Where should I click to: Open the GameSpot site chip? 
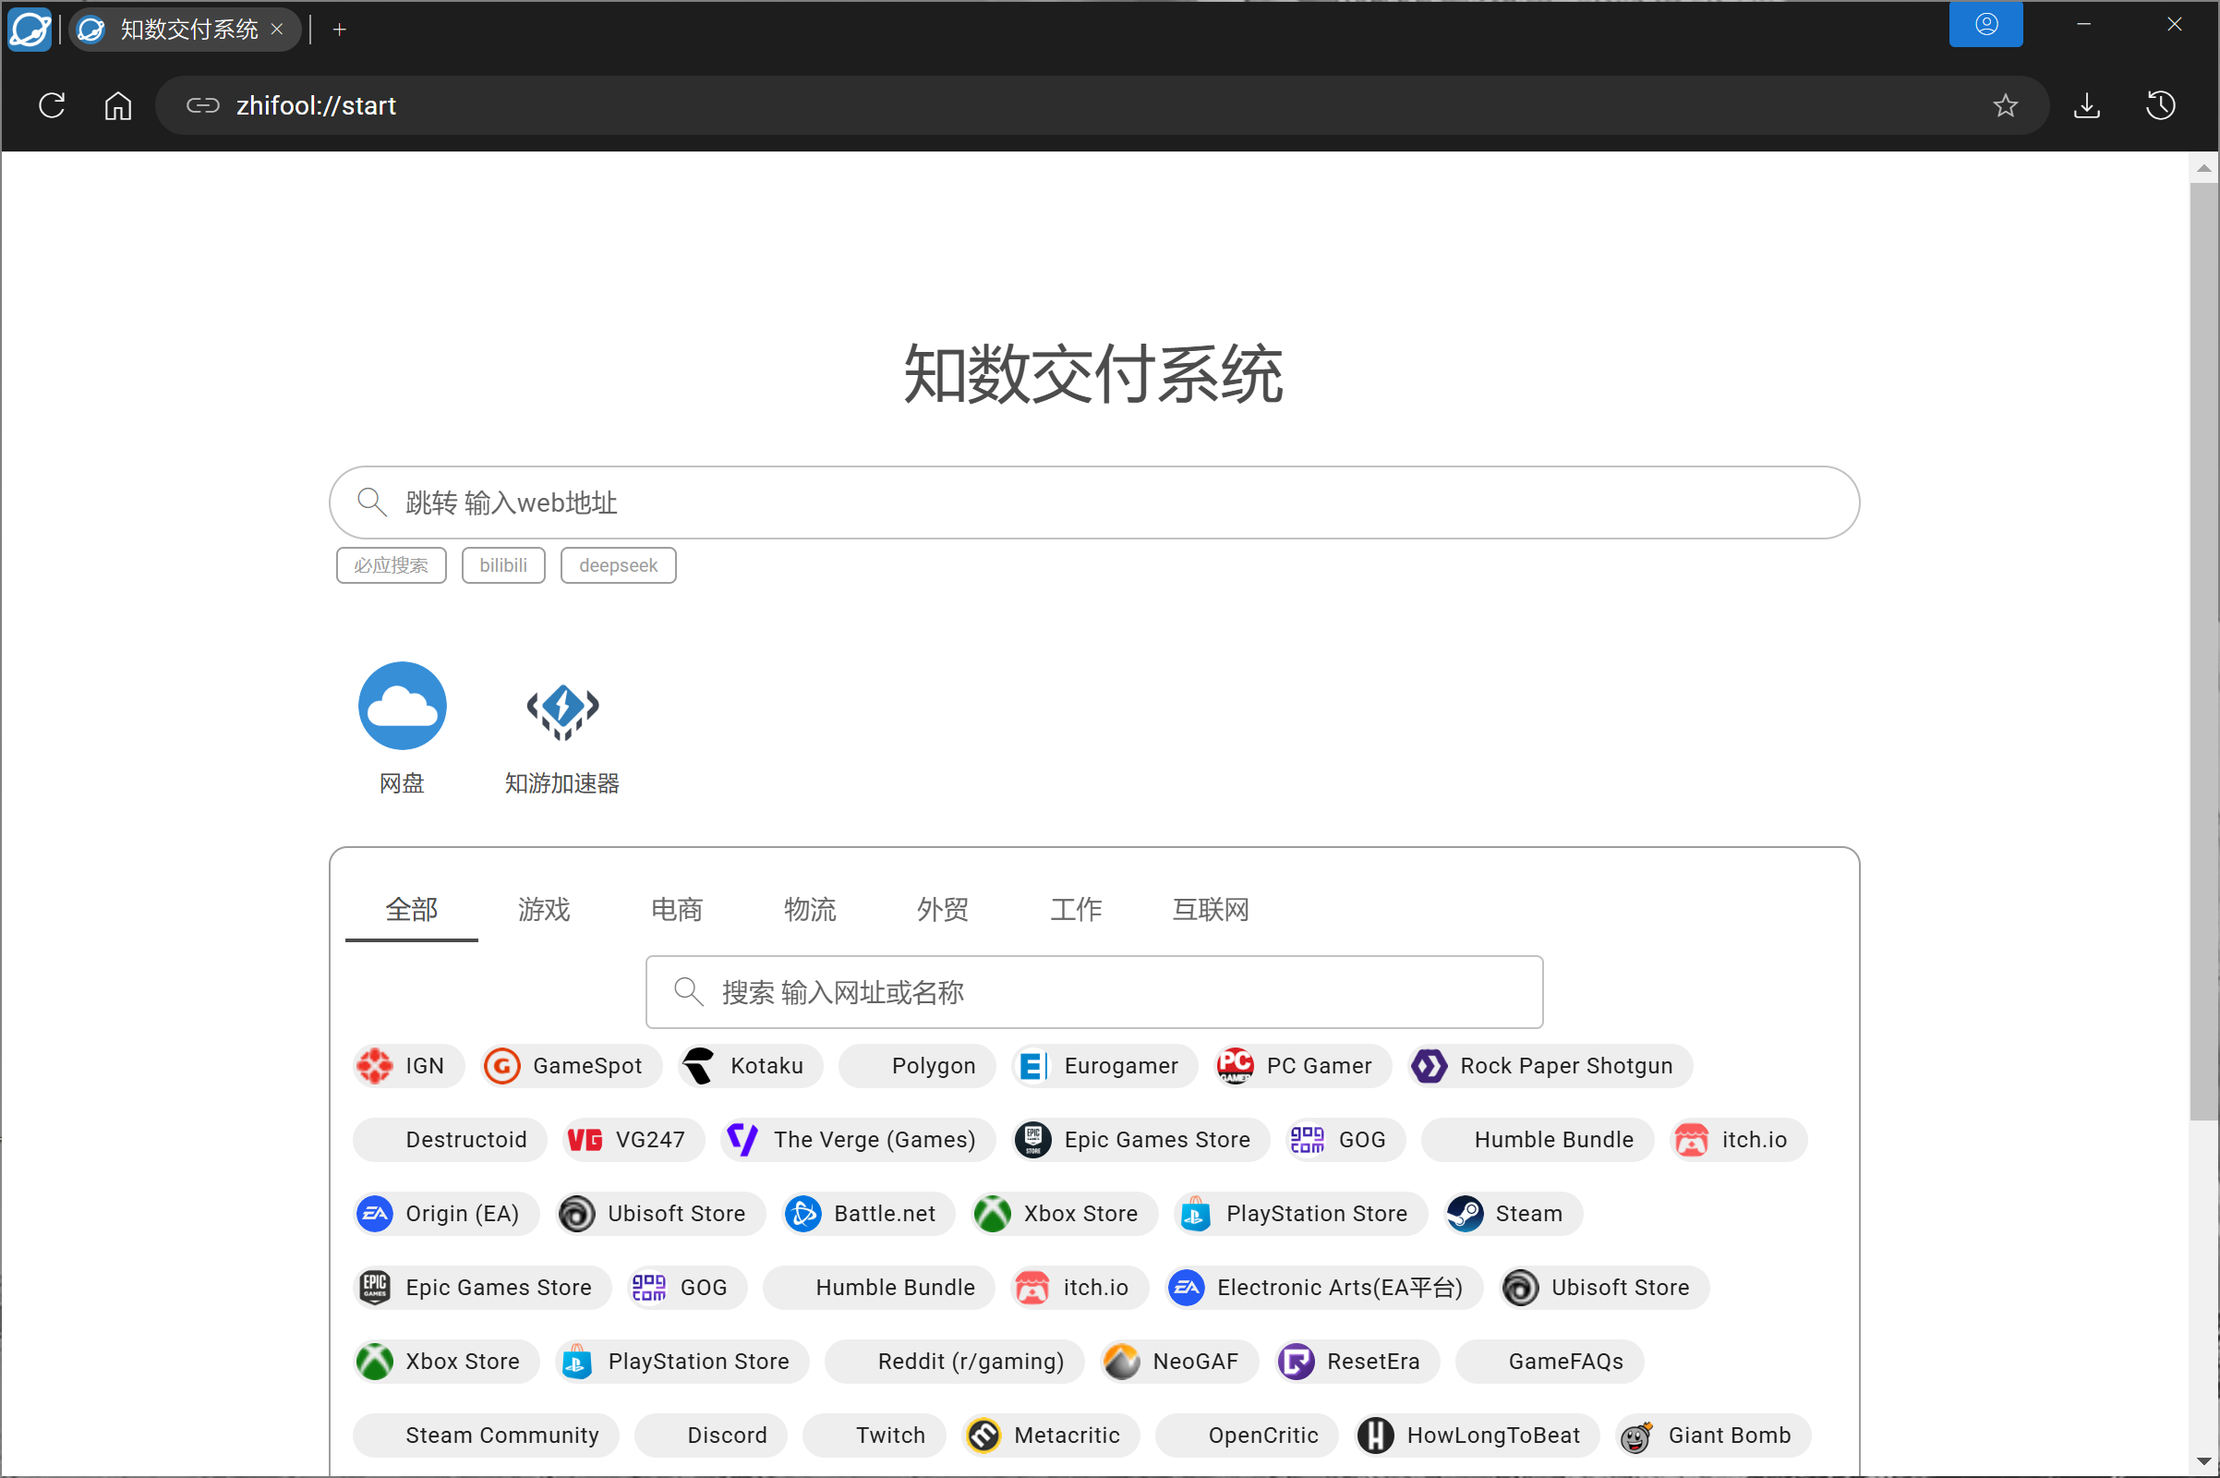(x=571, y=1066)
